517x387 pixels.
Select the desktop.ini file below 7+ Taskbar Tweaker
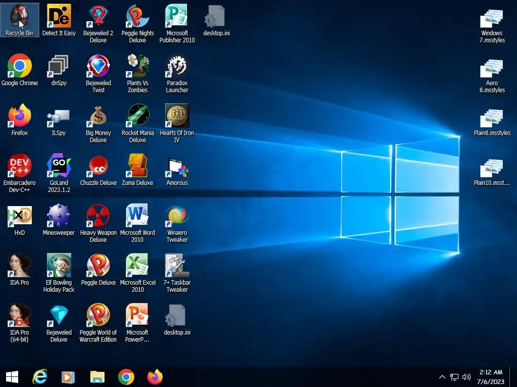(x=177, y=319)
